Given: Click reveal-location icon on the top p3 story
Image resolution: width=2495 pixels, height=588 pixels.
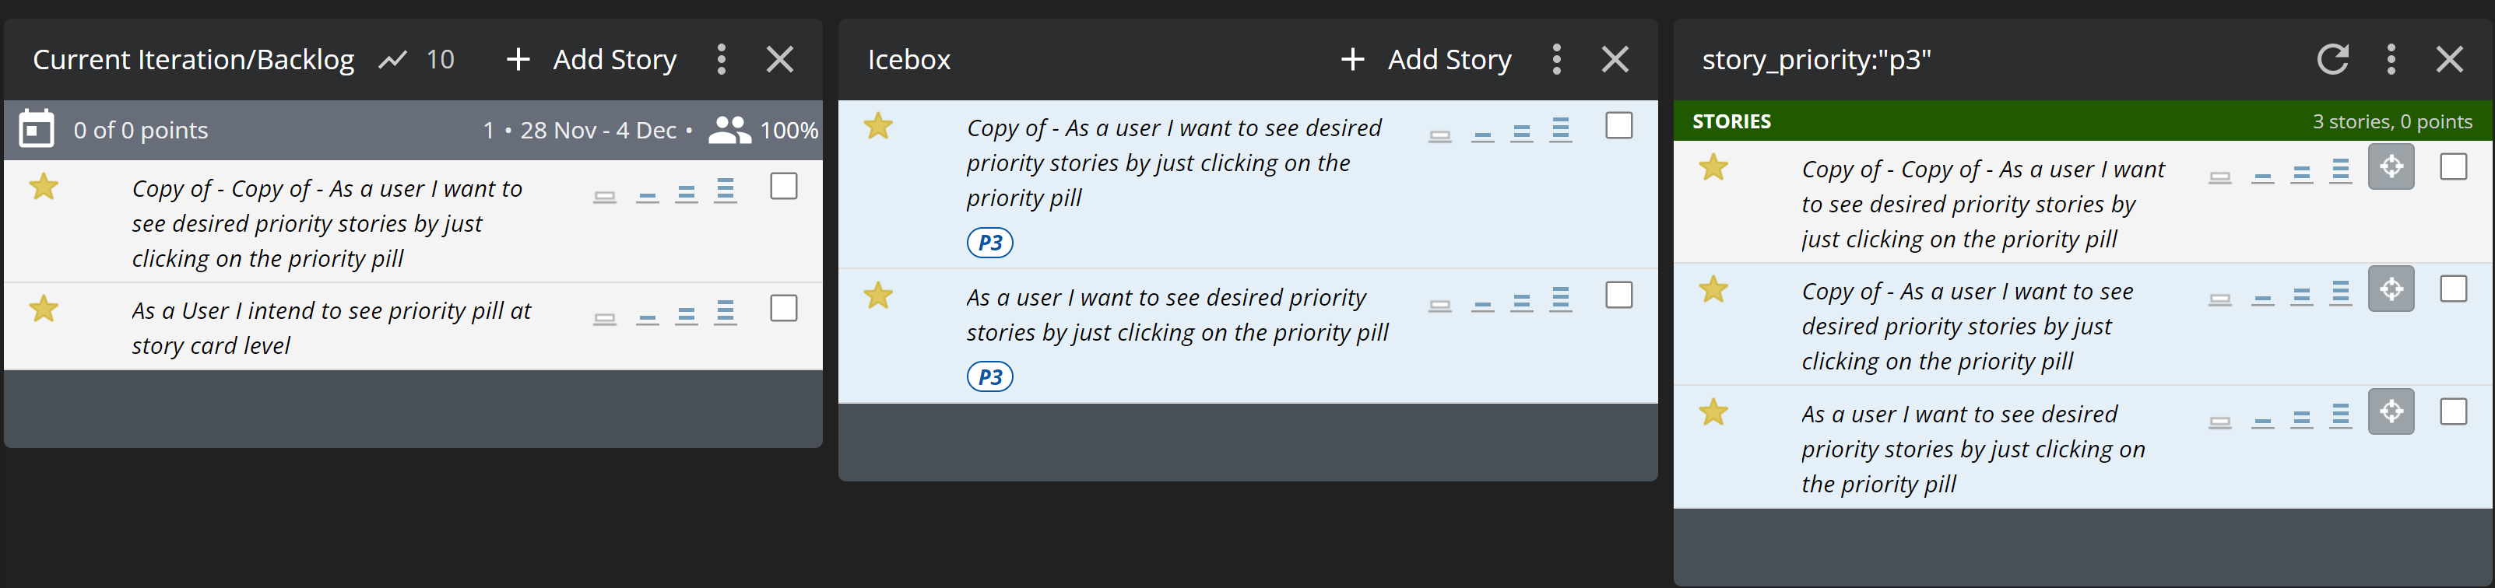Looking at the screenshot, I should pyautogui.click(x=2391, y=166).
